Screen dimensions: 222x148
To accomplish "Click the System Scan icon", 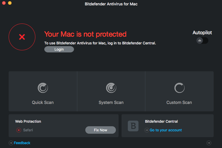I will pyautogui.click(x=111, y=88).
